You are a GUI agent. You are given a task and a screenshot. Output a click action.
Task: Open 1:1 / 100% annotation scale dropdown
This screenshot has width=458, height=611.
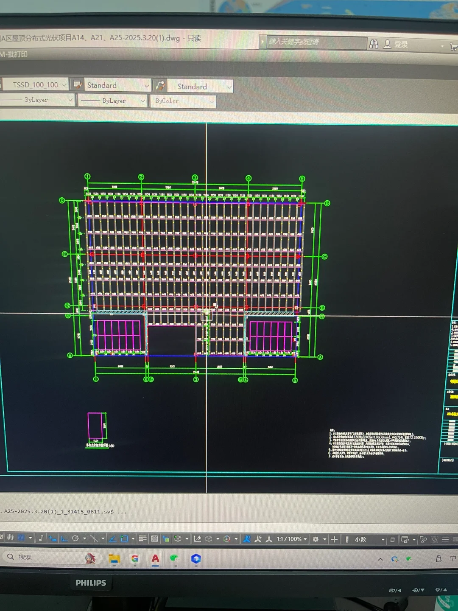tap(292, 539)
